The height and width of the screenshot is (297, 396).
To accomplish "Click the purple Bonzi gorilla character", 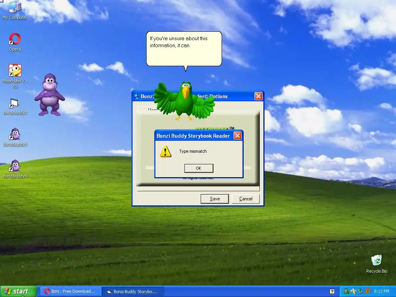I will (x=50, y=95).
